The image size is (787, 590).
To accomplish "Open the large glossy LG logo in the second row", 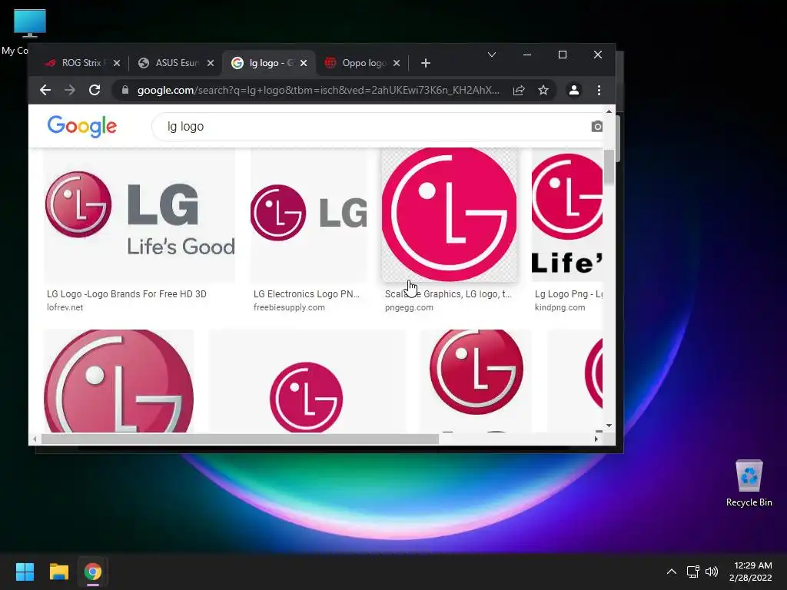I will point(119,381).
